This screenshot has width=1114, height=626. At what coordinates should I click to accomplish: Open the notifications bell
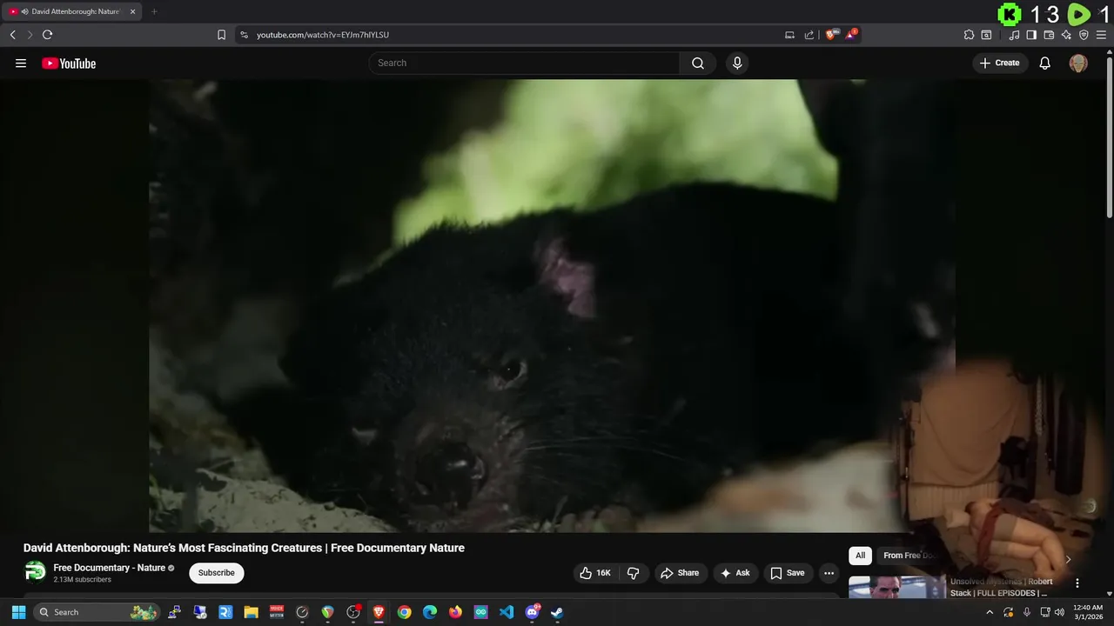tap(1044, 63)
